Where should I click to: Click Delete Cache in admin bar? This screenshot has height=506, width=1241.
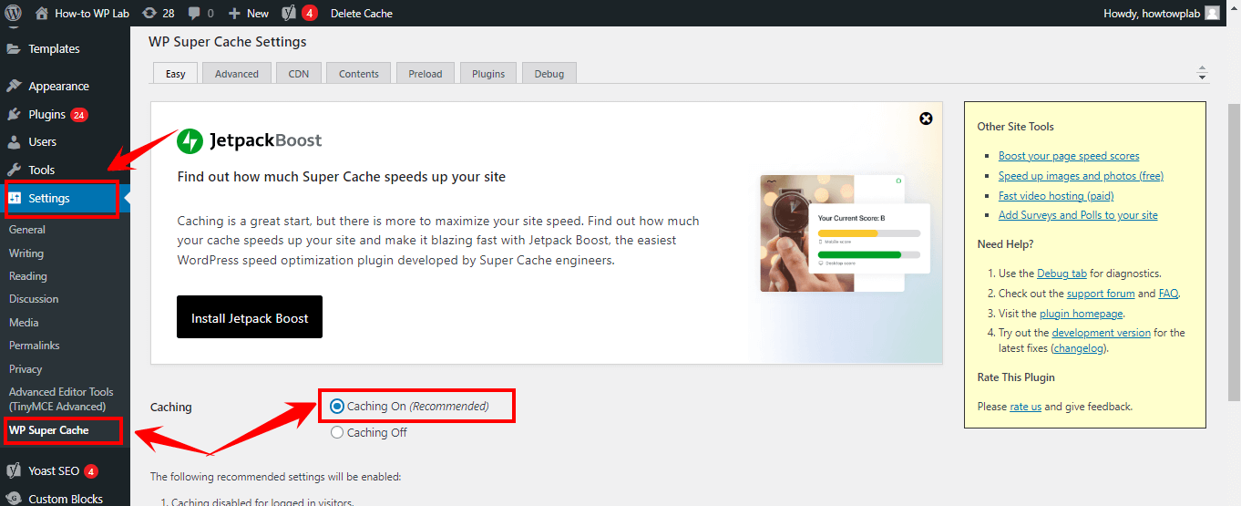pyautogui.click(x=362, y=13)
